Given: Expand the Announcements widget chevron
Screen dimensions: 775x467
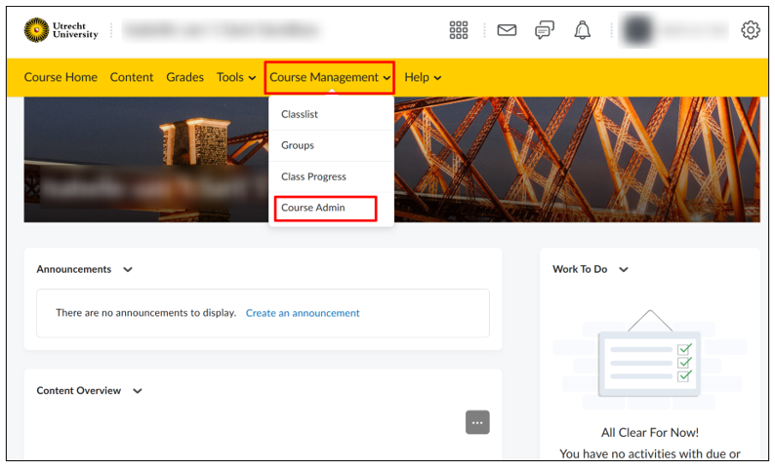Looking at the screenshot, I should coord(128,269).
